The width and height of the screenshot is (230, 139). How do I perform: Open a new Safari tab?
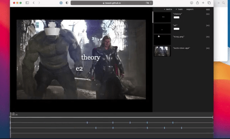click(203, 3)
